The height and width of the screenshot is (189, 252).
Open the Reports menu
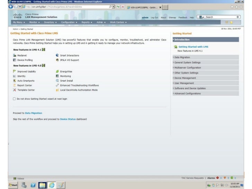tap(87, 22)
